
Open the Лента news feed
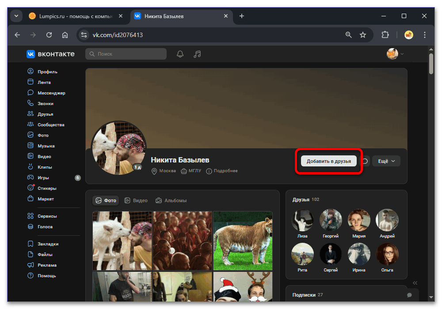(39, 82)
